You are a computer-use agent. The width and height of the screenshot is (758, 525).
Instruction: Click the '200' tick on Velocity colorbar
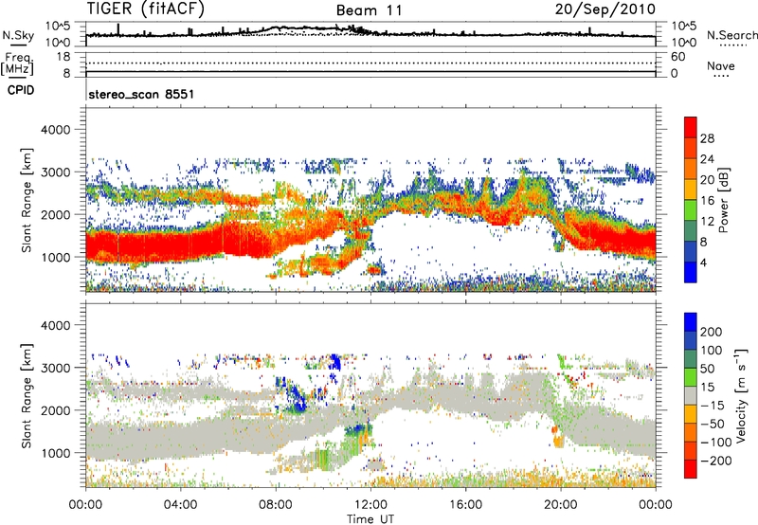point(712,332)
